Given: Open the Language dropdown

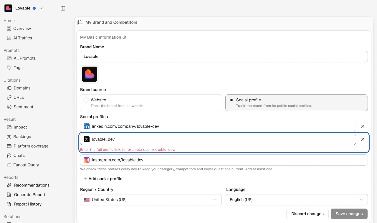Looking at the screenshot, I should (297, 200).
